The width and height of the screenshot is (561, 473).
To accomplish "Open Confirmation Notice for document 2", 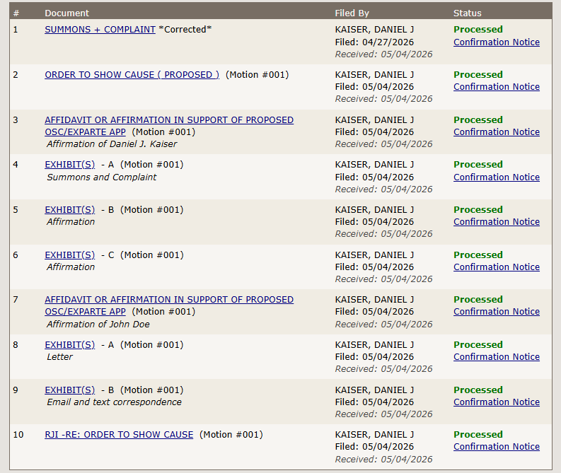I will click(x=497, y=86).
